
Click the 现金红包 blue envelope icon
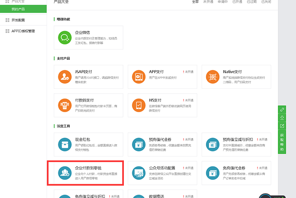(65, 145)
